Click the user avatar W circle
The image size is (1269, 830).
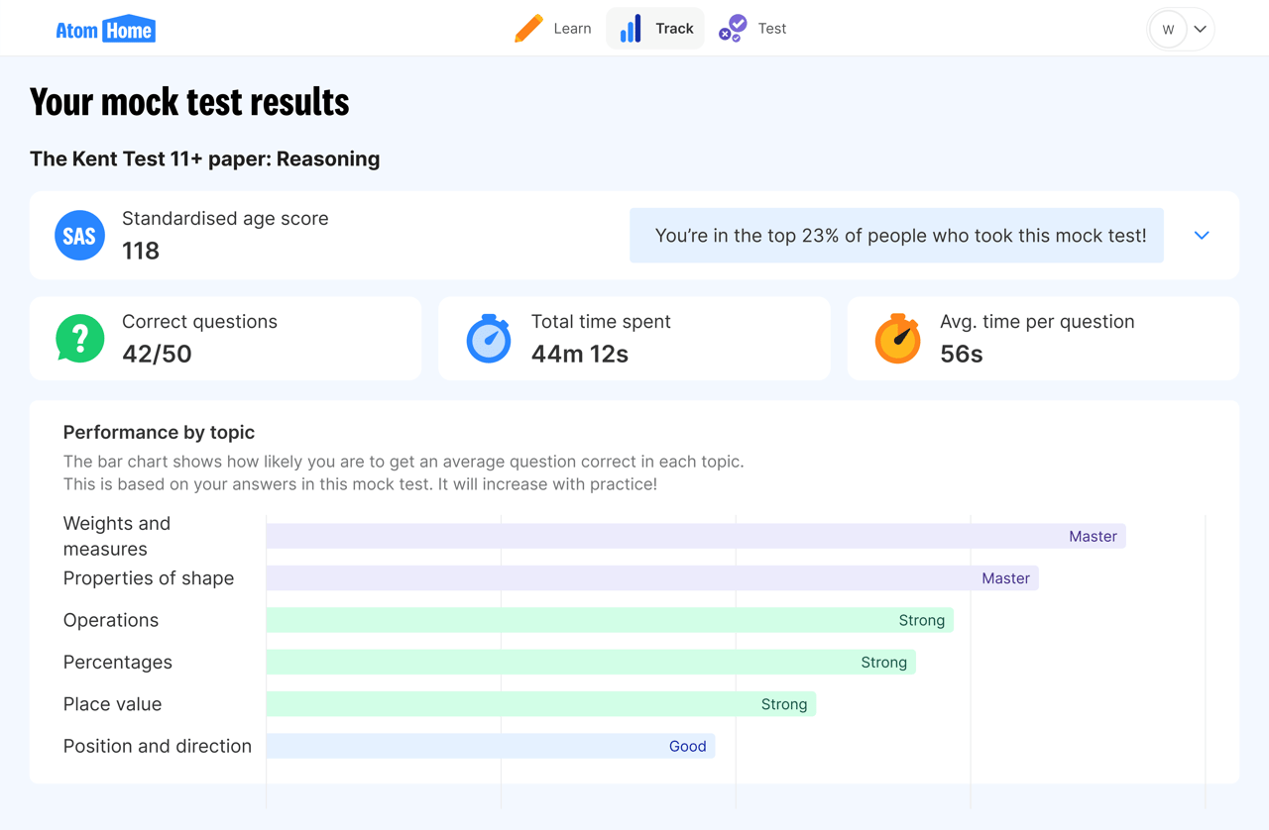(x=1168, y=30)
